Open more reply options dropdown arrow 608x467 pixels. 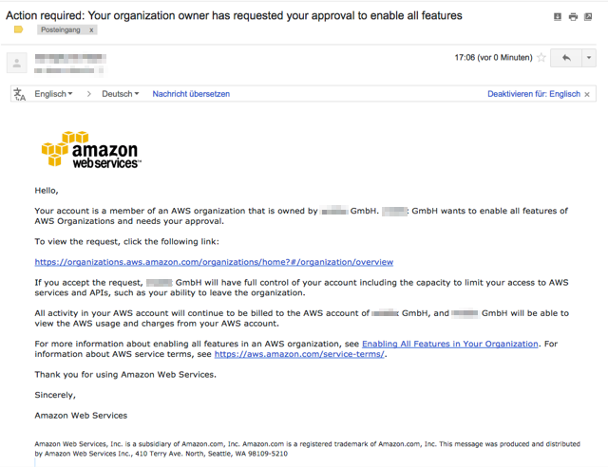pos(589,58)
